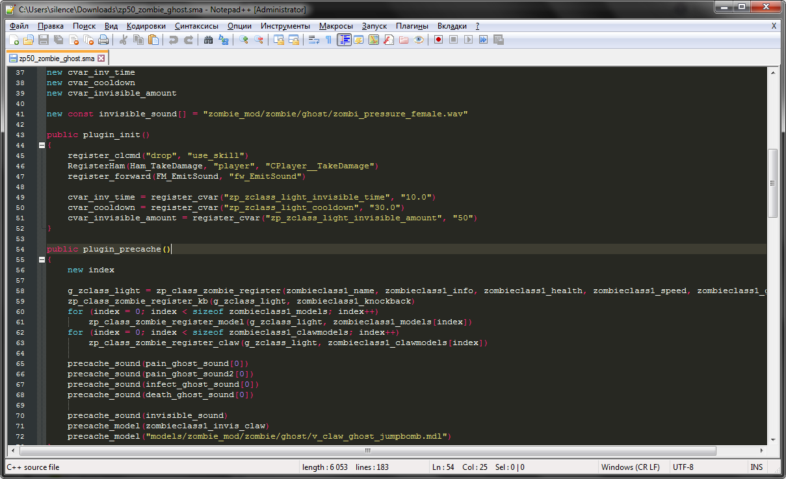Open Function List toolbar icon
Screen dimensions: 786x479
(389, 40)
